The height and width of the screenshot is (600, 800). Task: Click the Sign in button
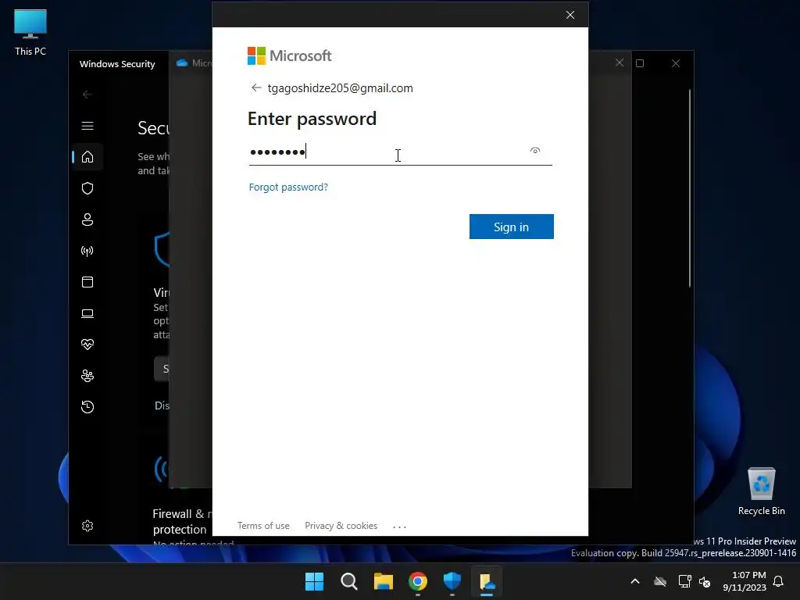[x=511, y=227]
